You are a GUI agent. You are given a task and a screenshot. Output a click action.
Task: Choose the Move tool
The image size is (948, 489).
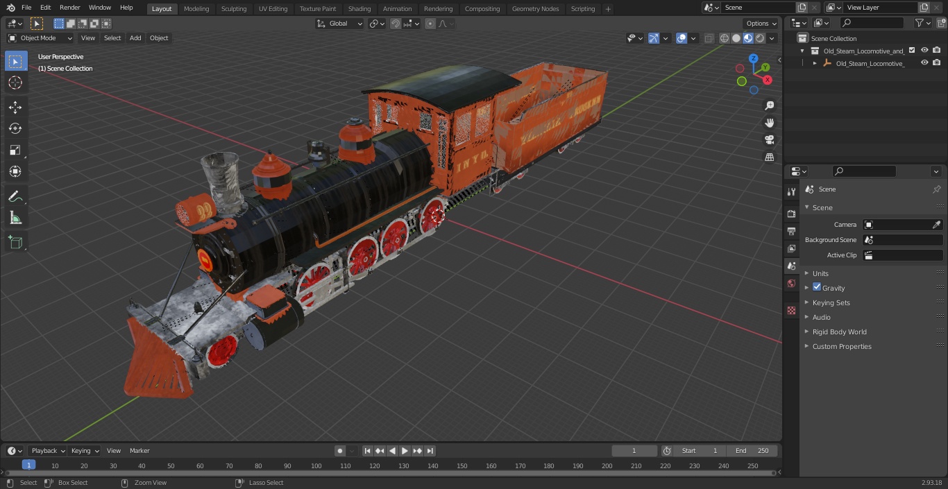15,107
